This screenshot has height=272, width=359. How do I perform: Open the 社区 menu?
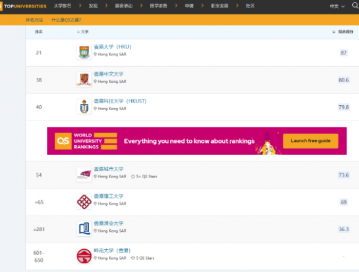(250, 6)
